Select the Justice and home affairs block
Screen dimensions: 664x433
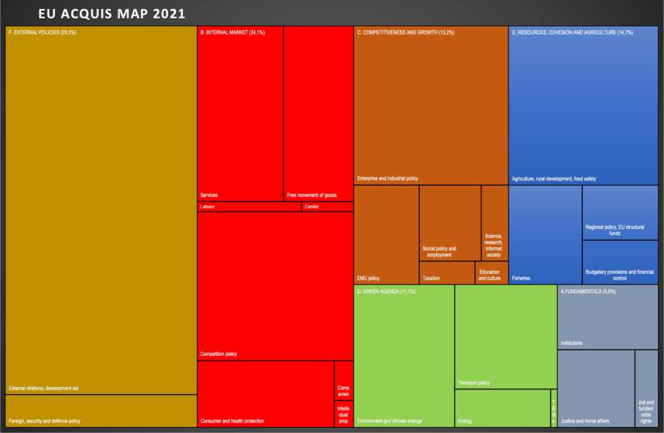point(595,388)
